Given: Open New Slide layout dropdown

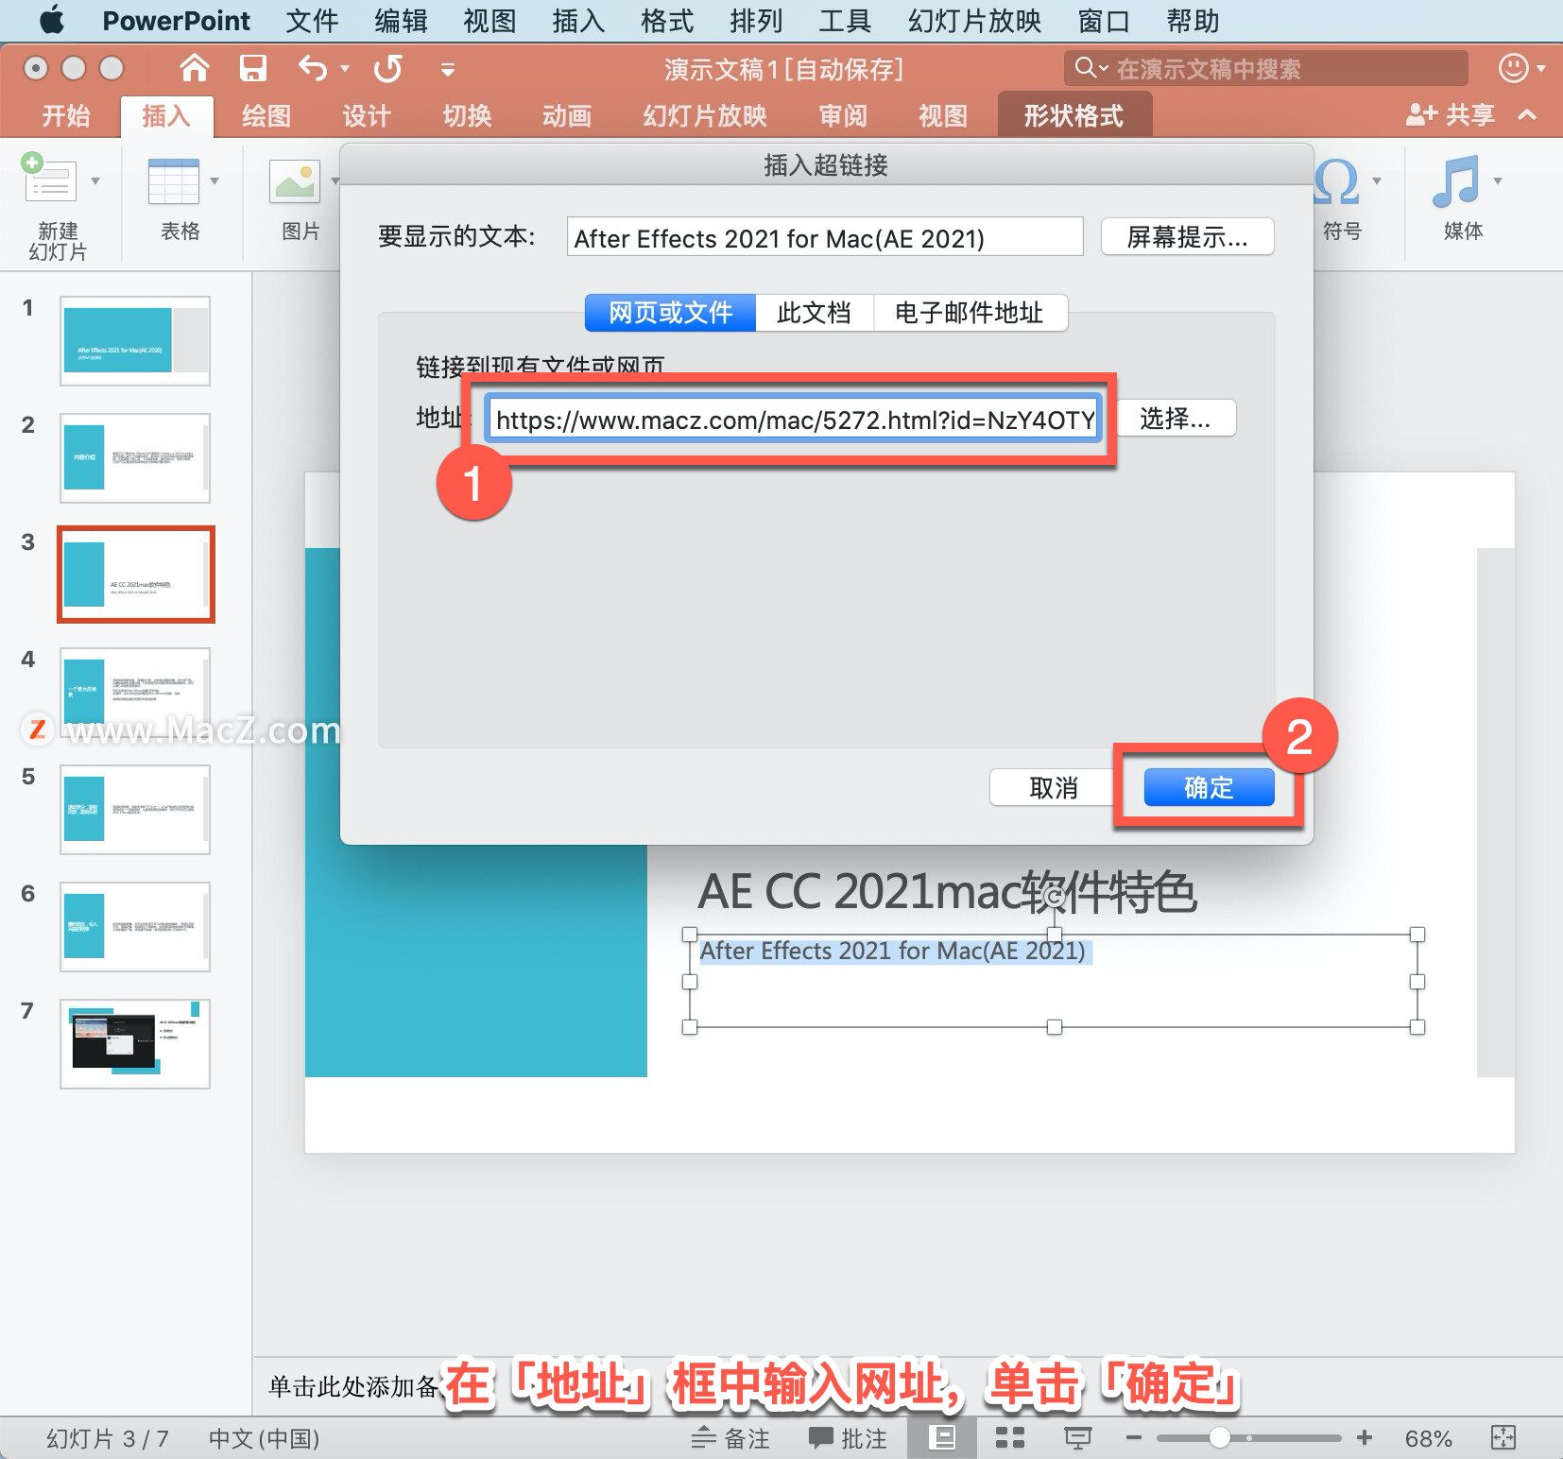Looking at the screenshot, I should pos(95,180).
